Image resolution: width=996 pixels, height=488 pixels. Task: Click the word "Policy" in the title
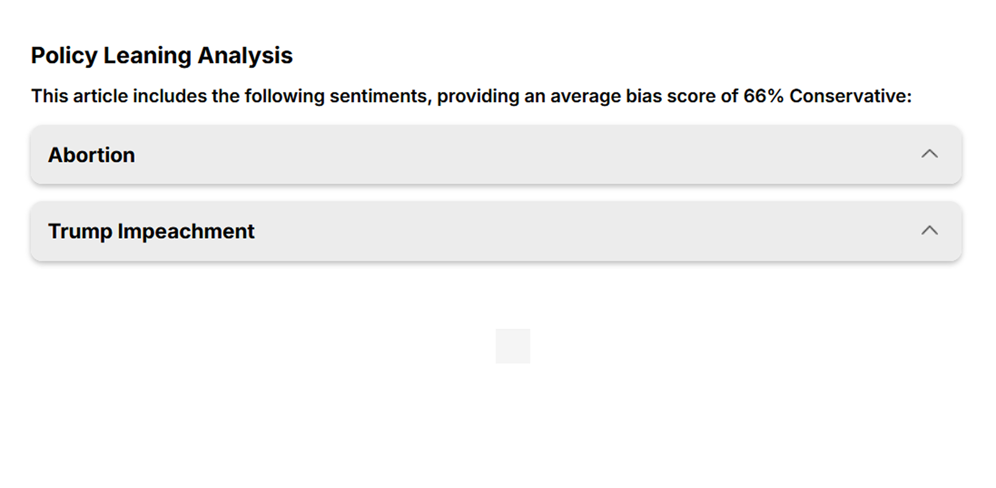click(x=64, y=55)
